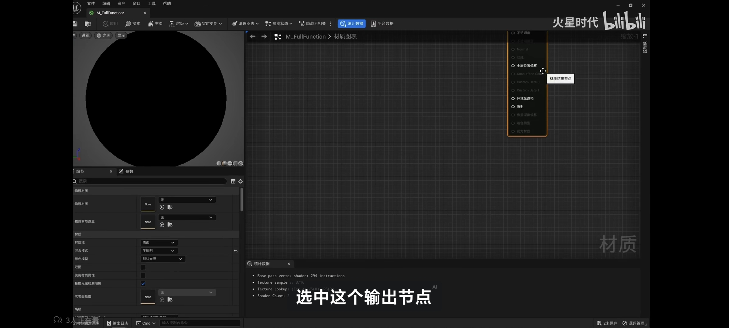
Task: Click the Save material icon
Action: click(x=75, y=24)
